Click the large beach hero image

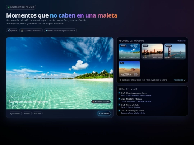tap(60, 73)
